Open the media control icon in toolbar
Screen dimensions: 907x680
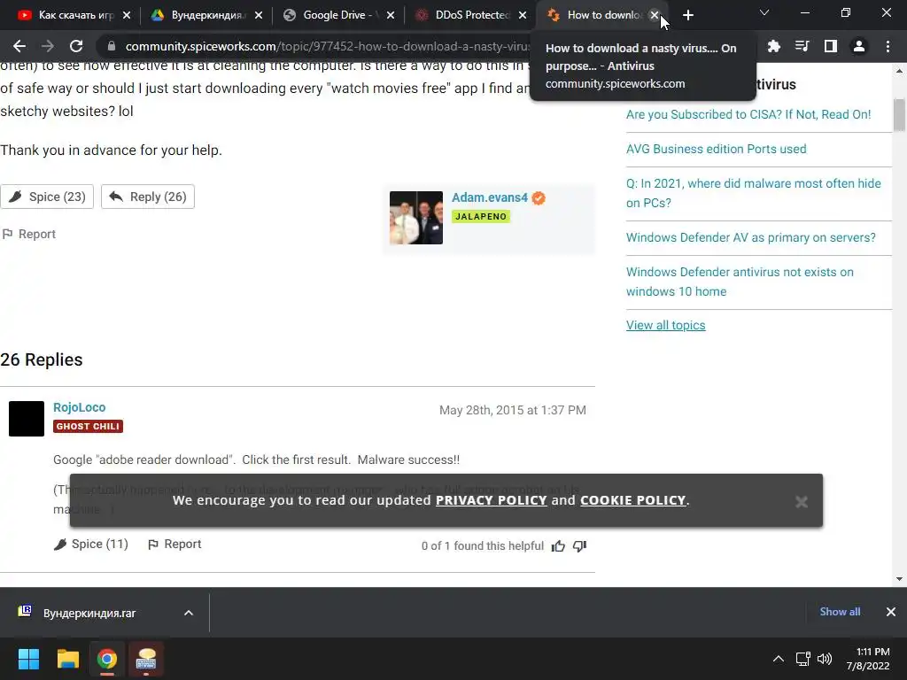click(x=802, y=46)
